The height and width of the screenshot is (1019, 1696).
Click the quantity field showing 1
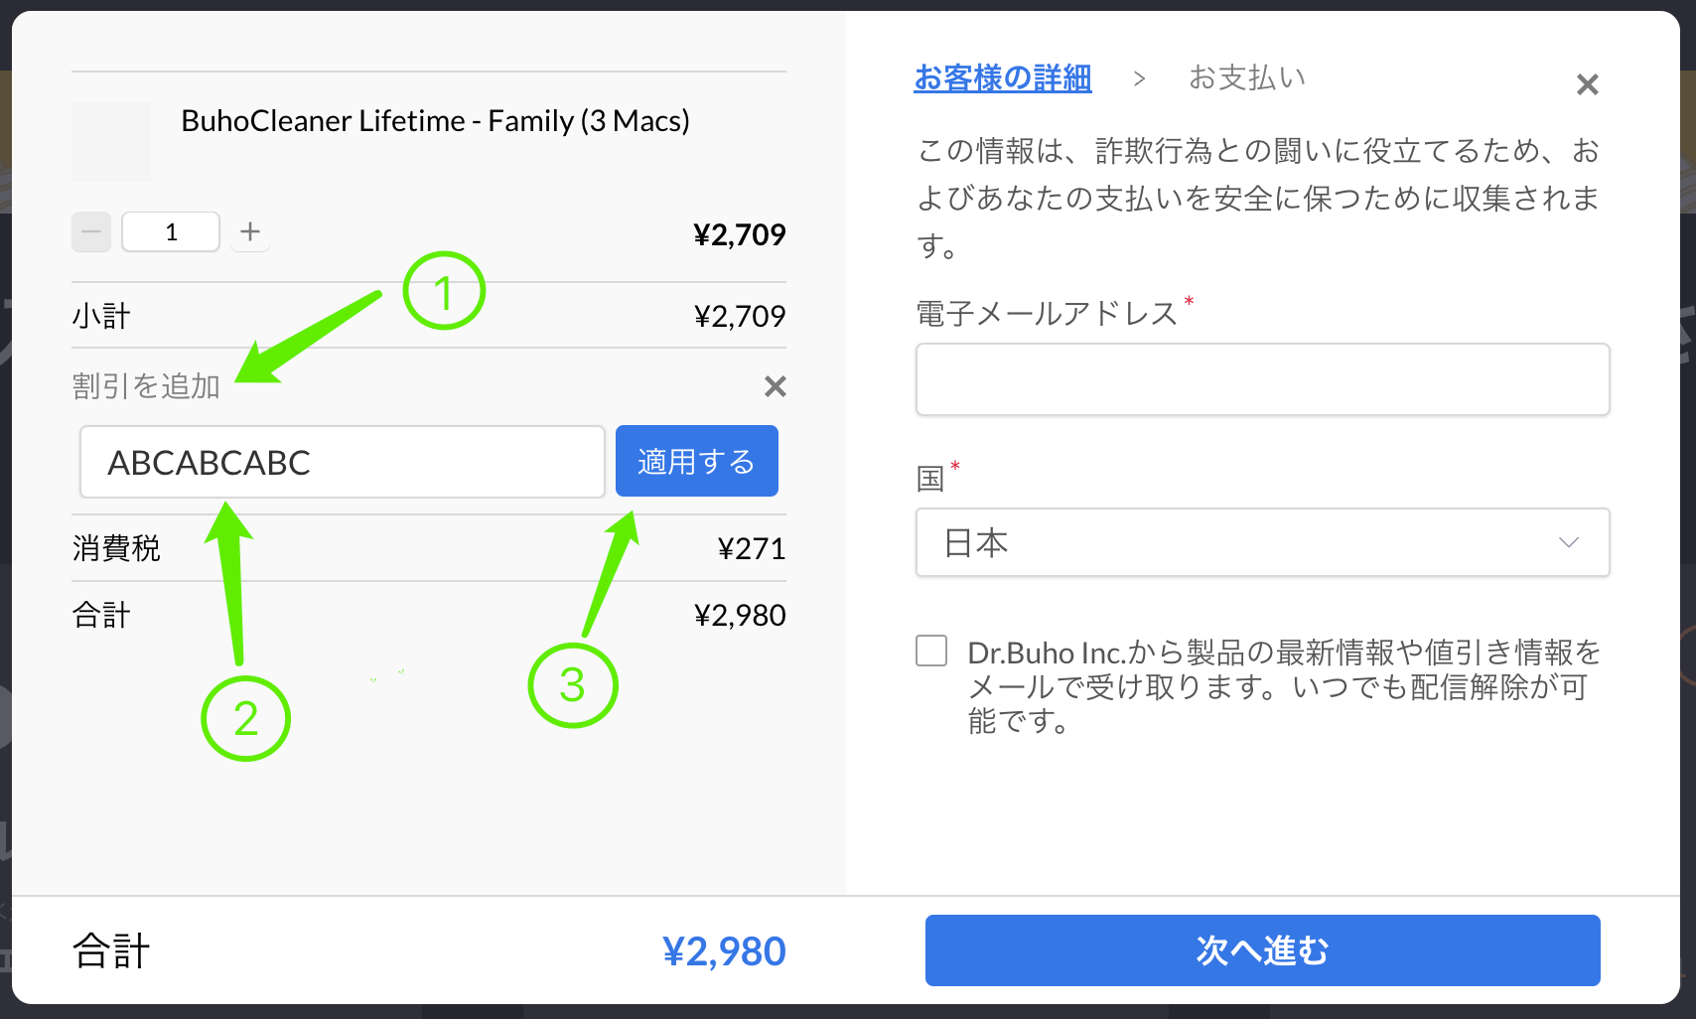coord(171,232)
